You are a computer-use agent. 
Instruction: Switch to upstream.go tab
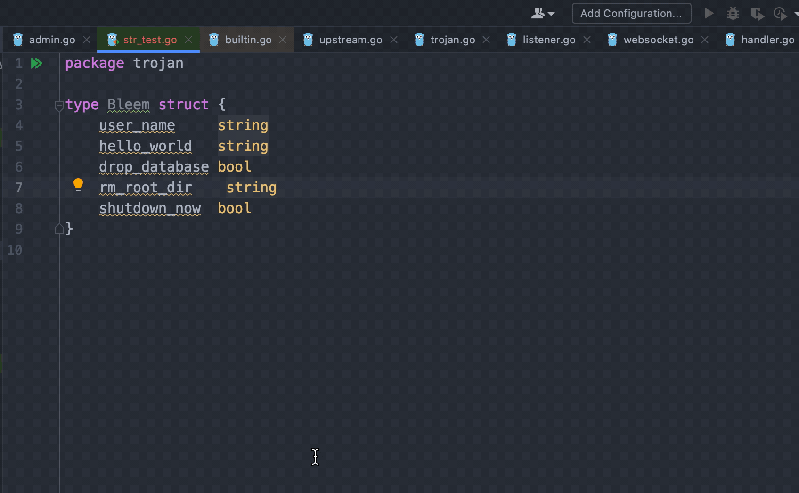(x=351, y=40)
